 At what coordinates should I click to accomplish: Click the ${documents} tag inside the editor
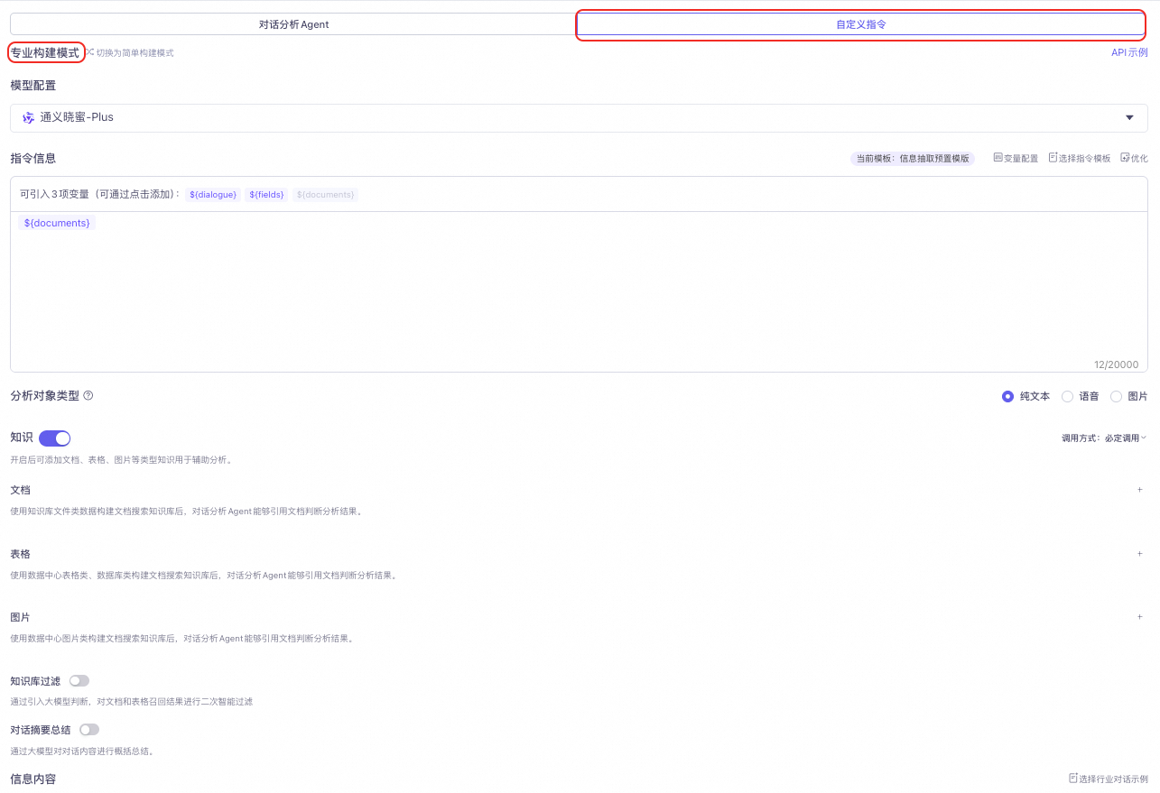point(57,223)
